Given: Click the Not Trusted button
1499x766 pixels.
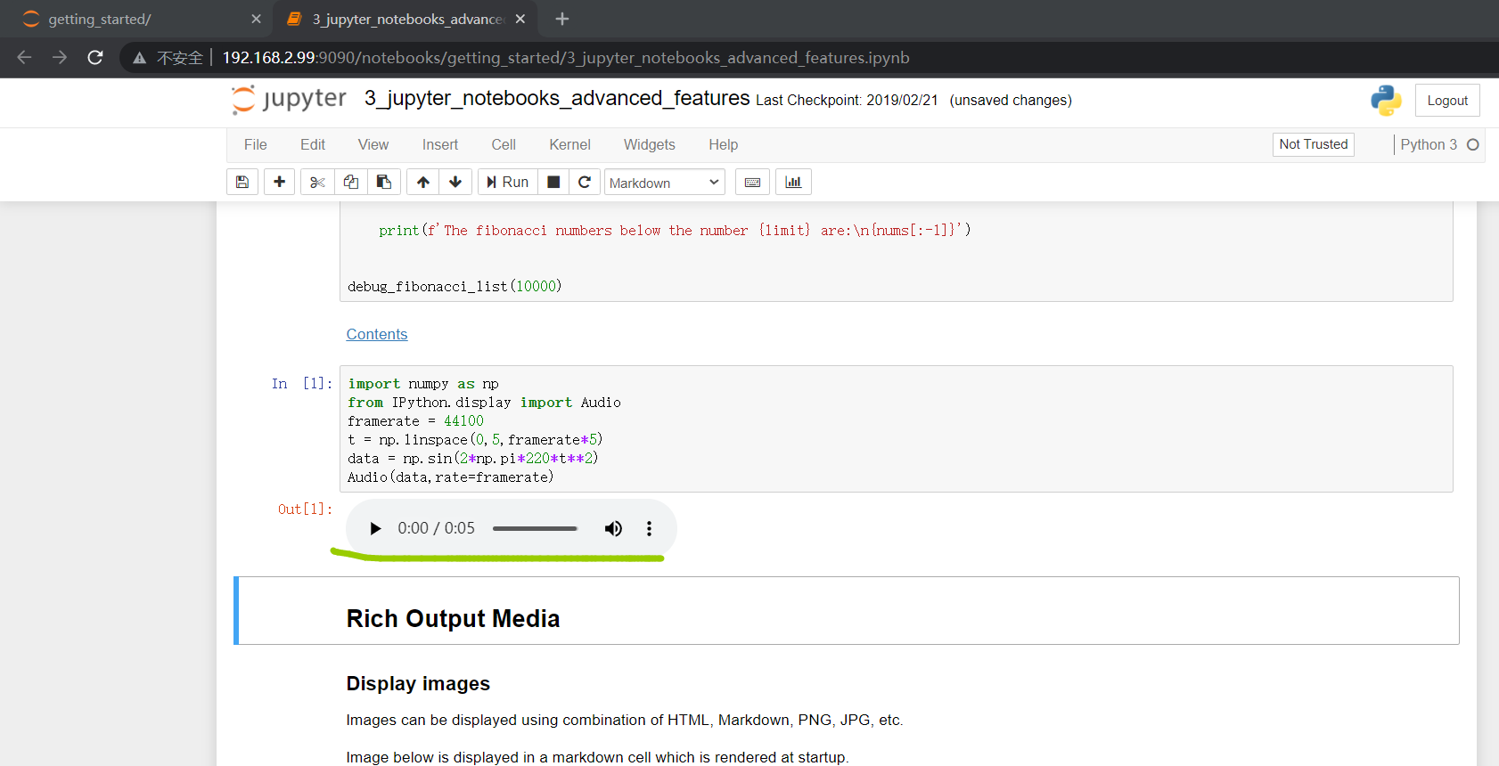Looking at the screenshot, I should [x=1314, y=144].
